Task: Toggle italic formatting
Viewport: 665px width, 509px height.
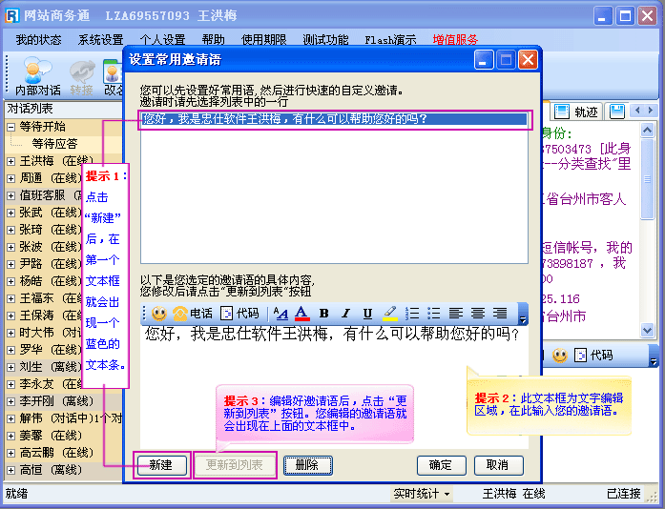Action: click(x=345, y=313)
